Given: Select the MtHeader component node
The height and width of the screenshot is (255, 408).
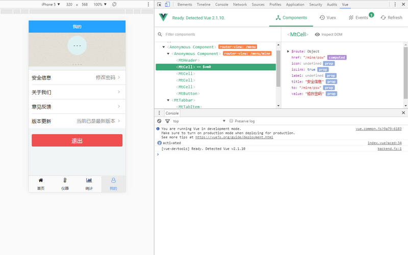Looking at the screenshot, I should (188, 60).
